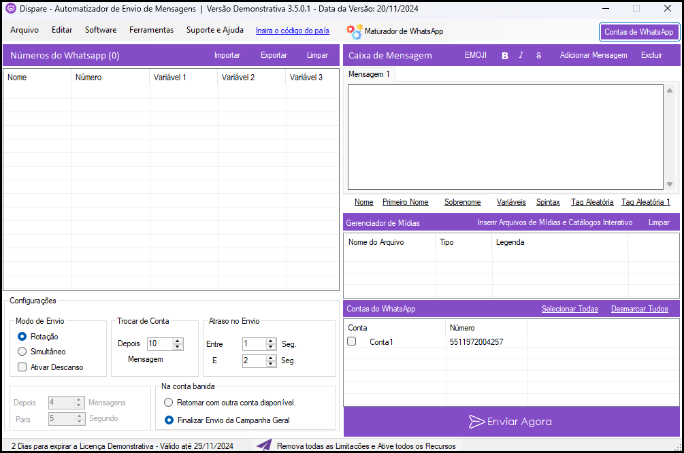Click the E seconds field showing 2

point(255,360)
